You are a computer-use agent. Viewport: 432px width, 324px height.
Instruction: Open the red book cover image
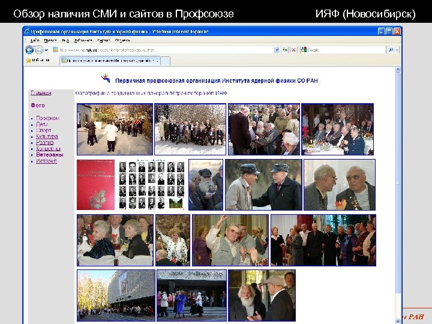point(95,185)
